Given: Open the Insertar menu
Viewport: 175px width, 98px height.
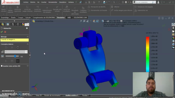Looking at the screenshot, I should click(44, 2).
